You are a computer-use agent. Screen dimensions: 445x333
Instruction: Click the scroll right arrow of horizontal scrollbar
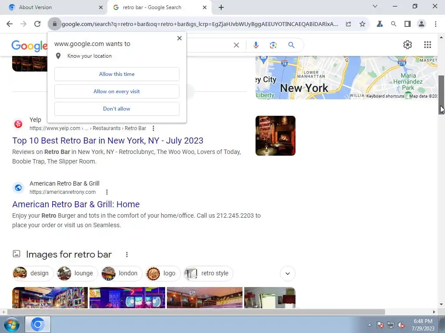point(434,312)
